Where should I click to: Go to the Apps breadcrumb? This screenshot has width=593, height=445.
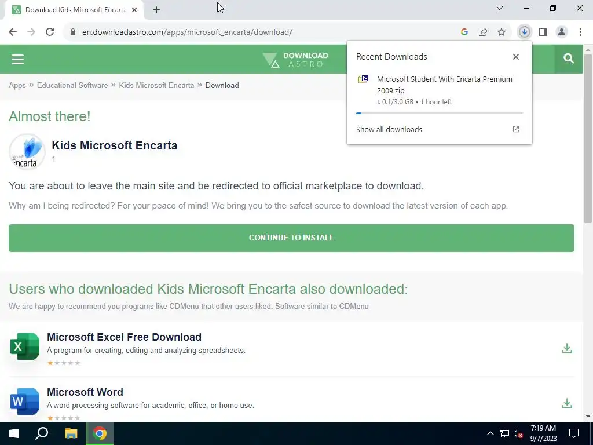point(17,86)
